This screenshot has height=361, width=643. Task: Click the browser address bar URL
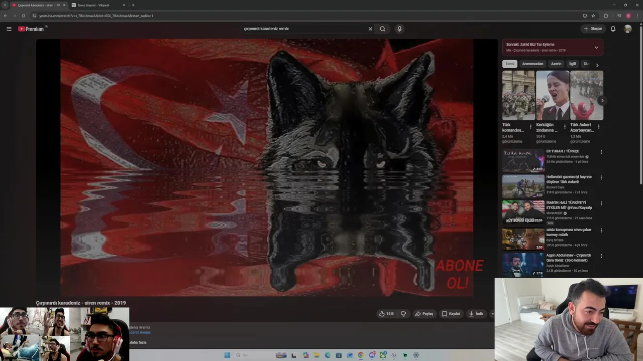(x=96, y=16)
